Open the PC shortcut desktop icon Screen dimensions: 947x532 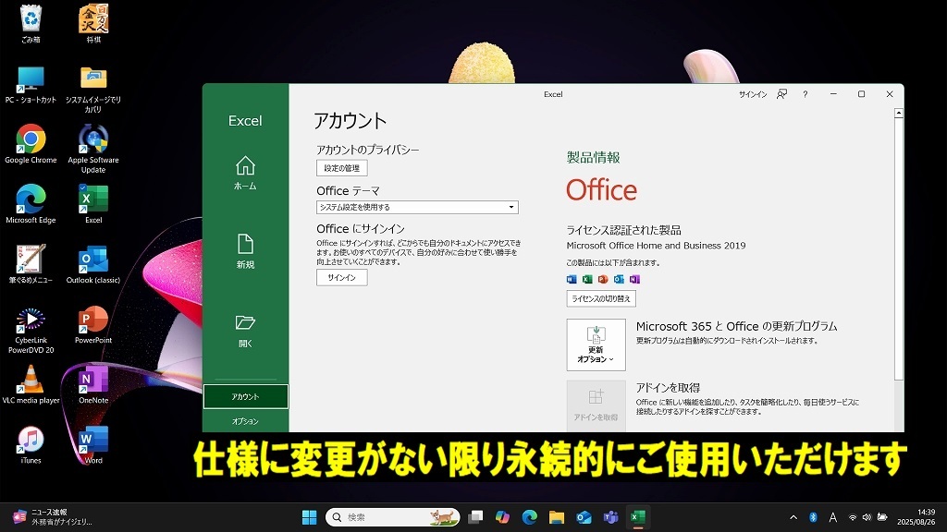tap(31, 84)
